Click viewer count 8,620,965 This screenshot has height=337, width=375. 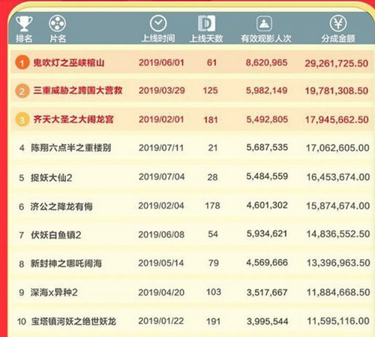coord(266,62)
